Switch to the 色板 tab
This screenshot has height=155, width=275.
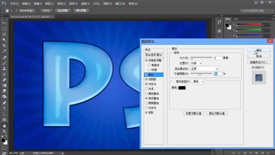pos(236,19)
